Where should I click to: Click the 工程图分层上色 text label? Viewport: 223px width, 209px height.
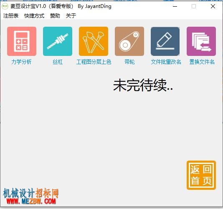(x=94, y=62)
